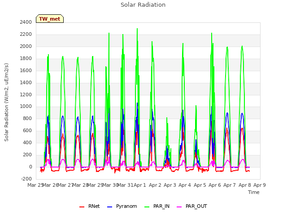Click the 200 y-axis tick label
Image resolution: width=287 pixels, height=215 pixels.
click(x=27, y=155)
